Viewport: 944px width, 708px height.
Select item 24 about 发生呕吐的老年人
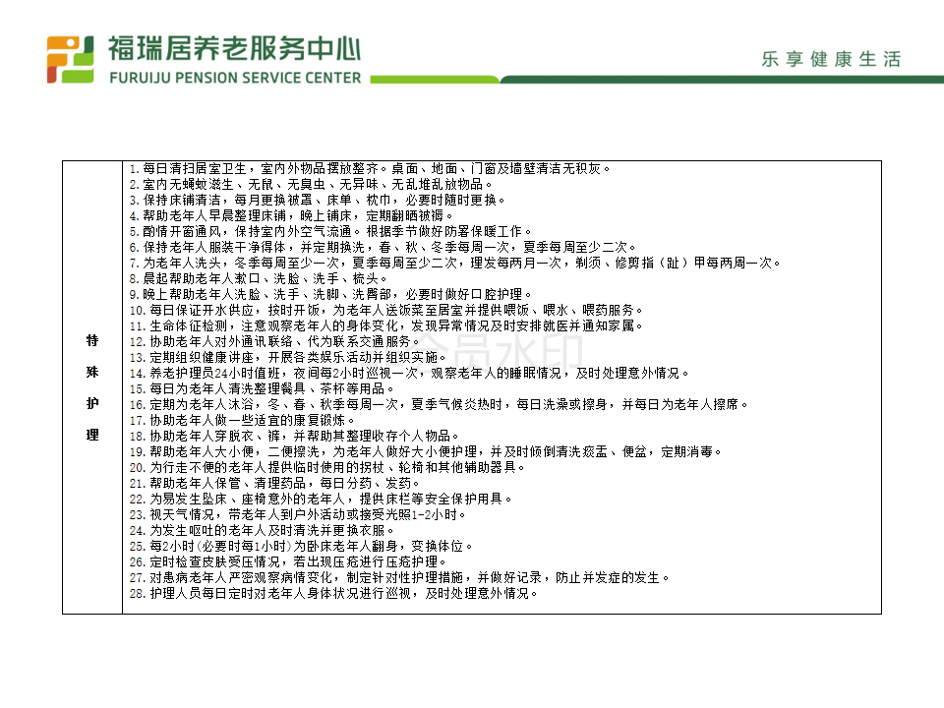coord(262,530)
